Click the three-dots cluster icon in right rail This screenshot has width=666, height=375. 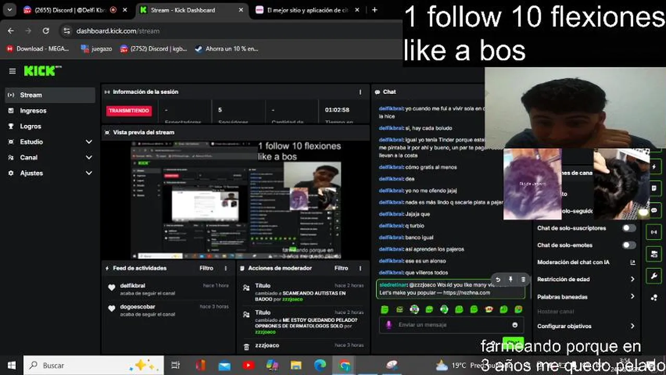tap(653, 297)
